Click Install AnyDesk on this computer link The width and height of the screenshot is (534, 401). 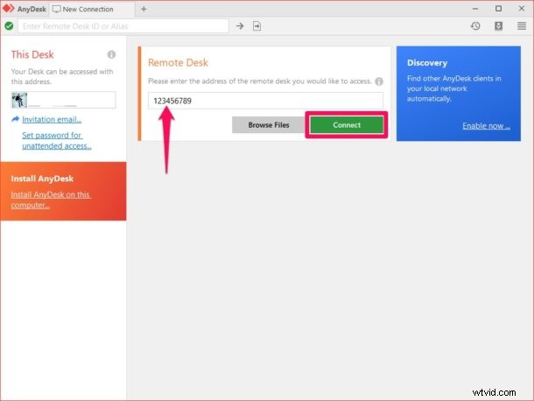pos(51,200)
